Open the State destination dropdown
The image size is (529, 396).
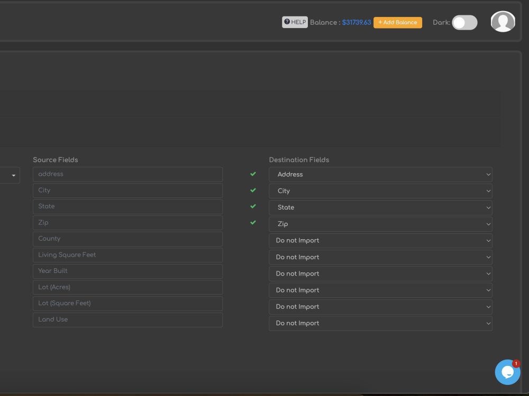click(380, 208)
